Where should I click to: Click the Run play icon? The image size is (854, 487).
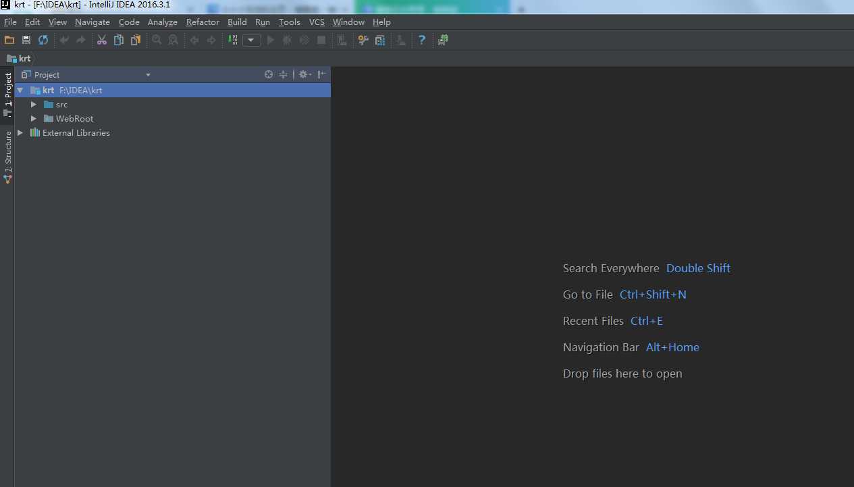pos(271,40)
